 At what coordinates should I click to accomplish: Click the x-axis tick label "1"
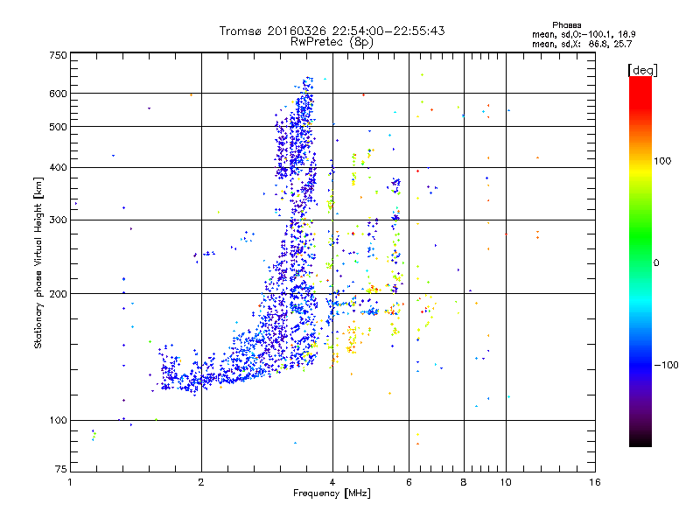click(x=70, y=482)
